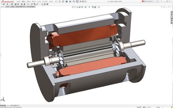Toggle the Section View icon

[80, 7]
